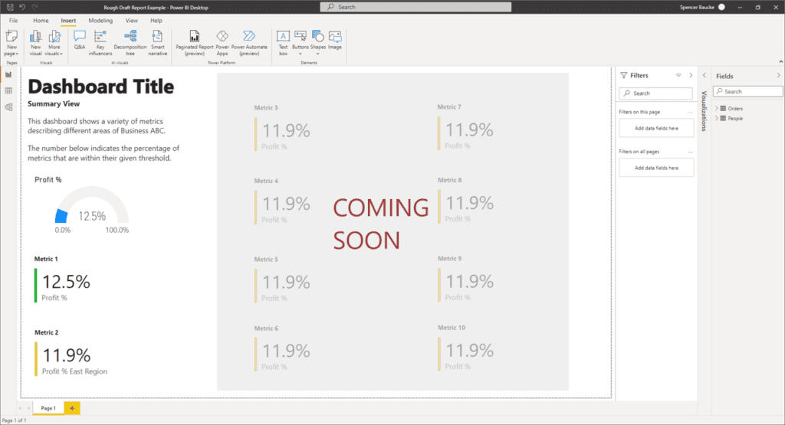Open more options for Filters on this page
The width and height of the screenshot is (785, 425).
tap(690, 112)
